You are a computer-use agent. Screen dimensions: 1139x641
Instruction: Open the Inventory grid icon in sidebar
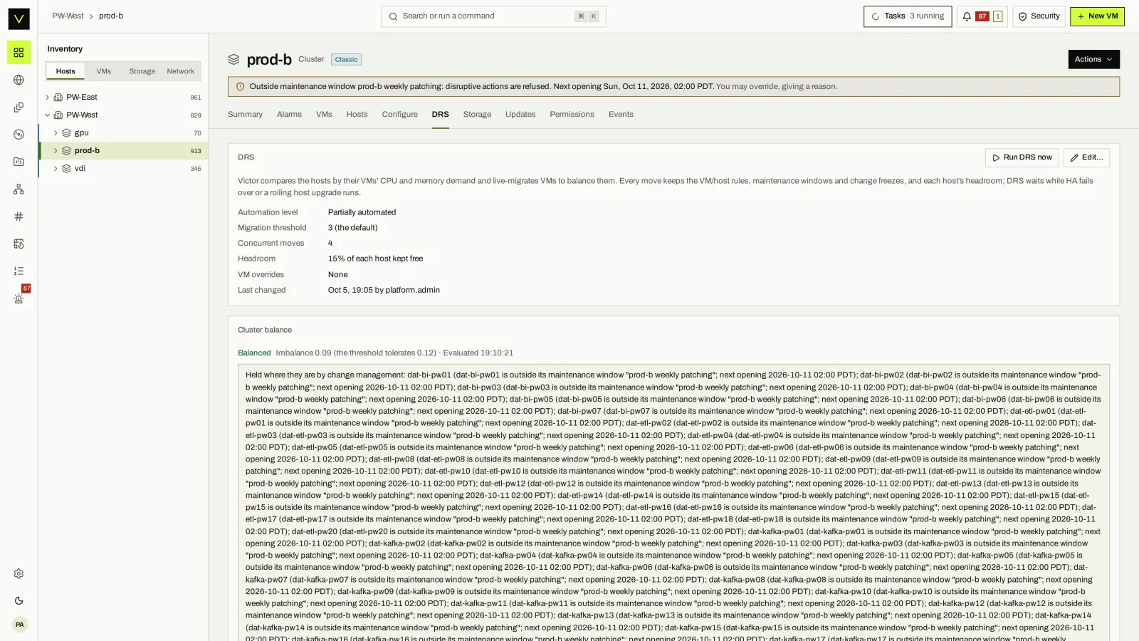pyautogui.click(x=19, y=53)
